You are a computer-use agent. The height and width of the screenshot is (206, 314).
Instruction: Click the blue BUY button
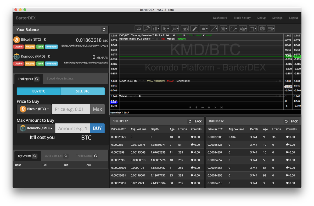tap(97, 128)
